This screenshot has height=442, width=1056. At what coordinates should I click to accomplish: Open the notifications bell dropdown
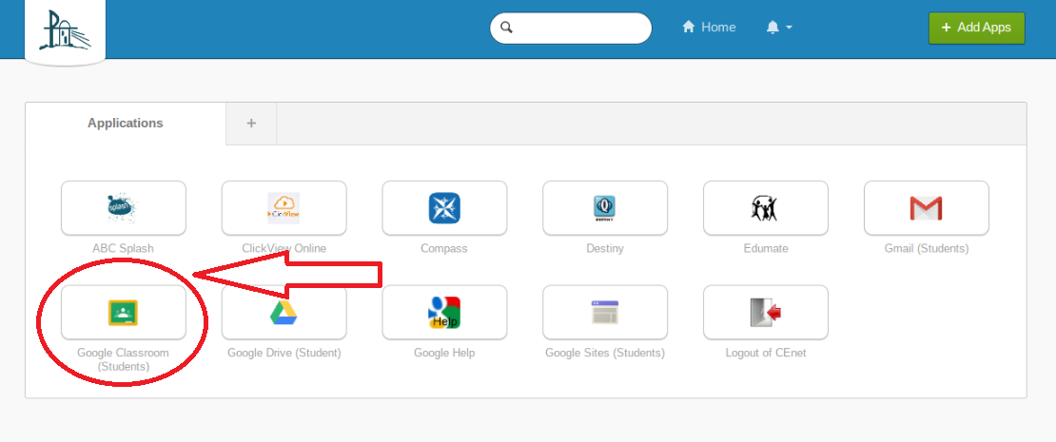pyautogui.click(x=779, y=28)
